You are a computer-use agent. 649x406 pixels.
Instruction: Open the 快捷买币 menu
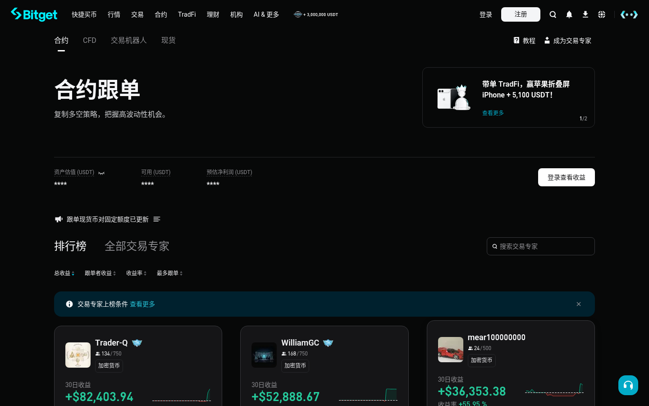84,14
